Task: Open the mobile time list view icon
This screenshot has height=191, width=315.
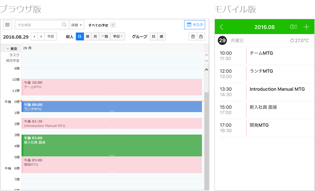Action: pos(293,27)
